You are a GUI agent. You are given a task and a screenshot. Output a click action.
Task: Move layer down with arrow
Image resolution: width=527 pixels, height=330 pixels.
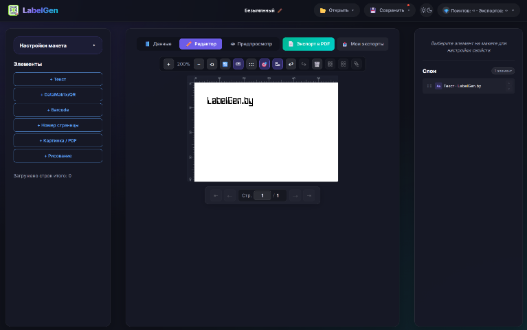click(x=509, y=89)
